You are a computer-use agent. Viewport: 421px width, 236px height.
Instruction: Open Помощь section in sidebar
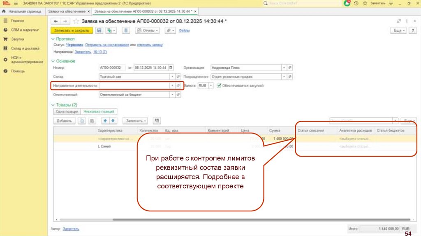18,71
